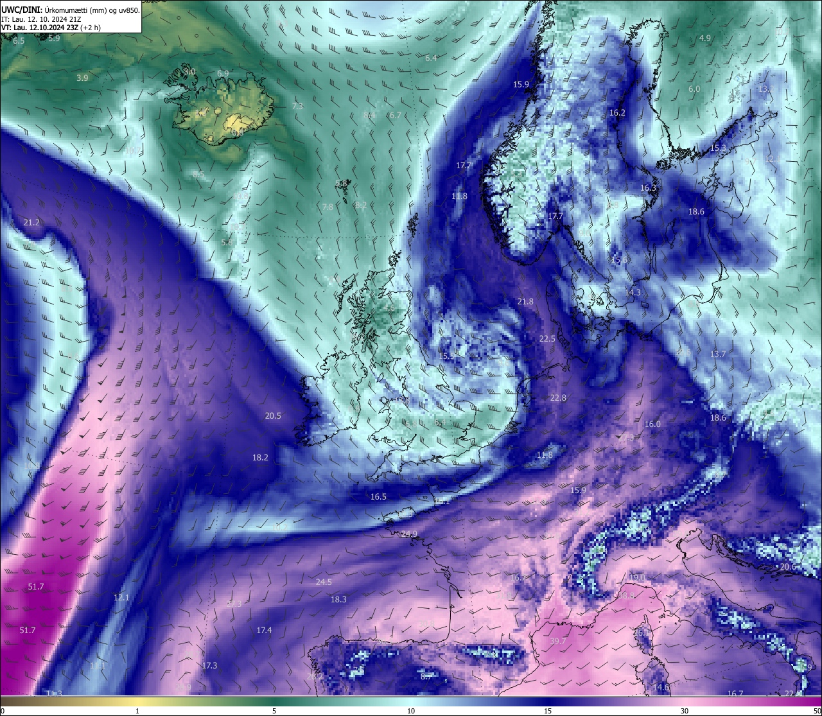Click the 5.9 value near top left
The image size is (822, 716).
coord(54,38)
